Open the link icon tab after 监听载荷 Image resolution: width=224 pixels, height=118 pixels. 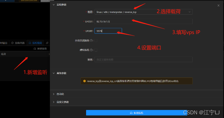[47, 43]
